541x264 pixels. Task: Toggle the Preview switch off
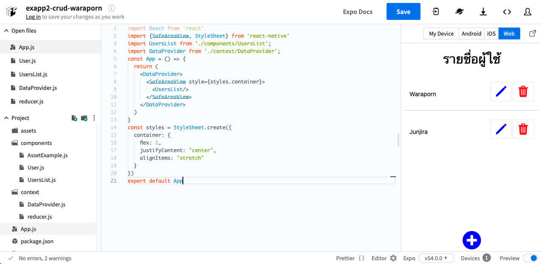click(530, 258)
